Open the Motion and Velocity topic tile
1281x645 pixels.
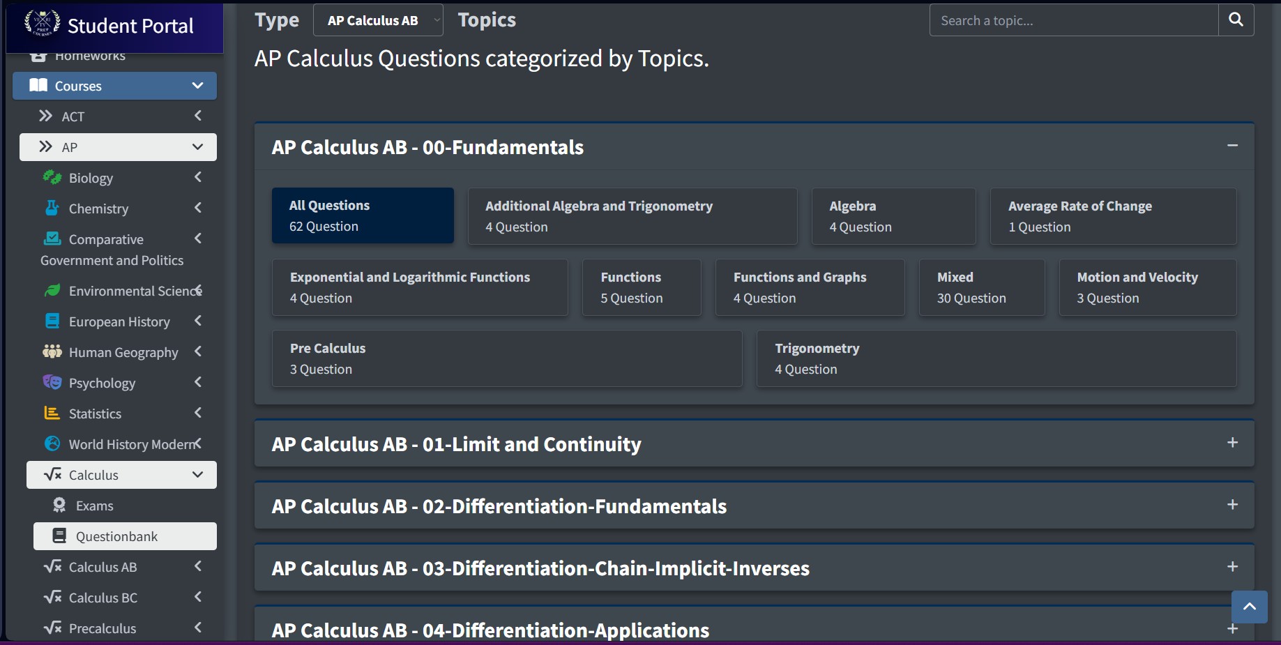[x=1147, y=287]
